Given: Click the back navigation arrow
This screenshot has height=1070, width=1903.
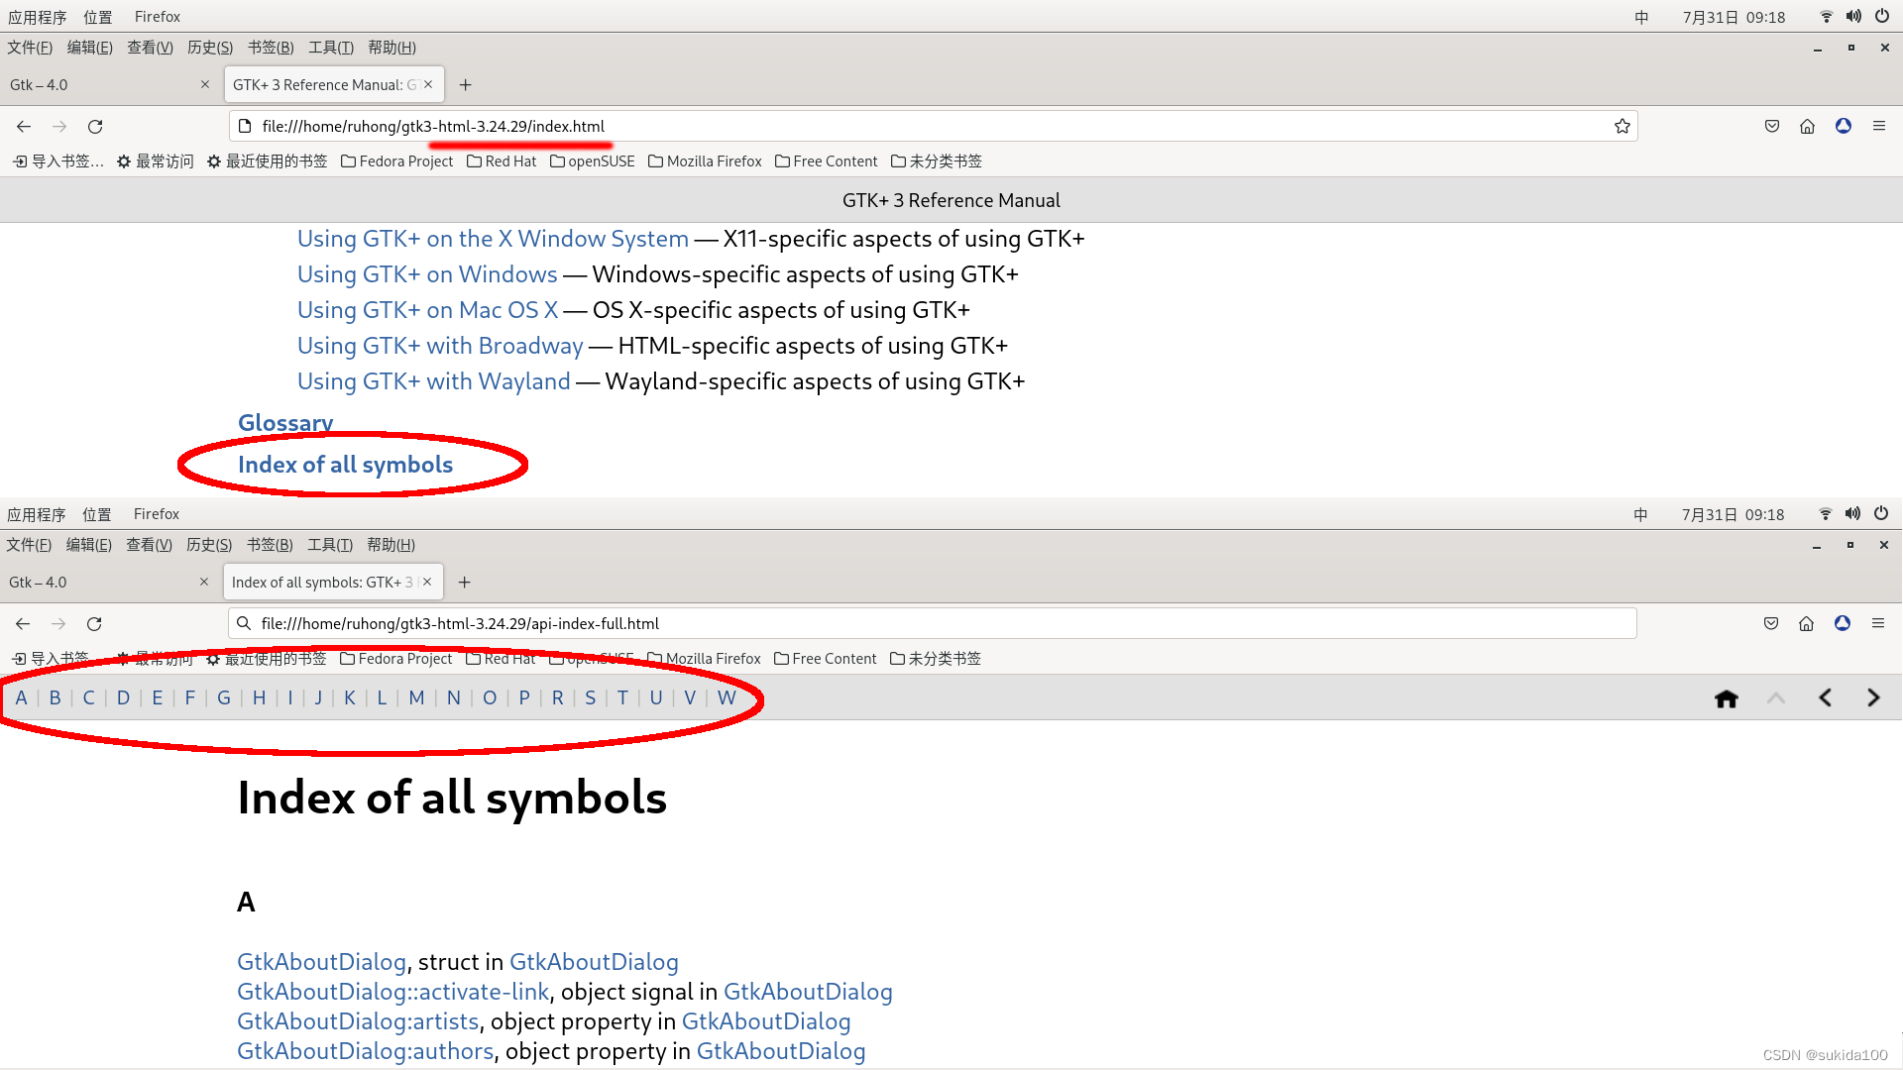Looking at the screenshot, I should (x=23, y=126).
